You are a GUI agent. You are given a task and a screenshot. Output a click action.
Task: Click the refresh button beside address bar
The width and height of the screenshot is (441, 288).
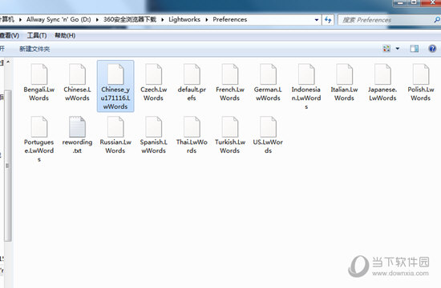(x=328, y=20)
